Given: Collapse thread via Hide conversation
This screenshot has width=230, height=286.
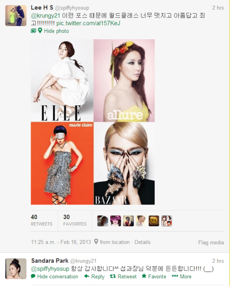Looking at the screenshot, I should (57, 277).
